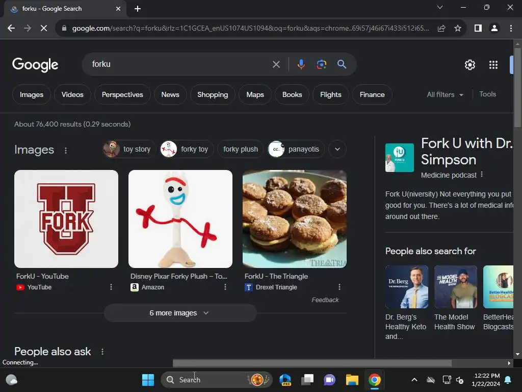Open ForkU - YouTube link
The image size is (522, 392).
[42, 276]
